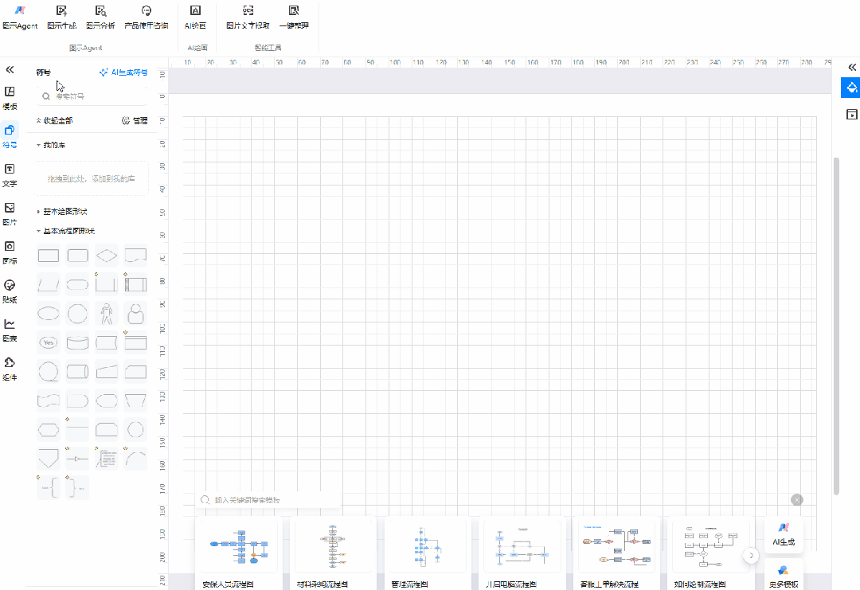Select the diamond decision shape
Screen dimensions: 860x590
tap(107, 256)
